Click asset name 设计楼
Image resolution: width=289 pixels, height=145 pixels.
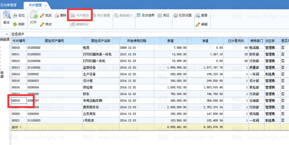88,81
